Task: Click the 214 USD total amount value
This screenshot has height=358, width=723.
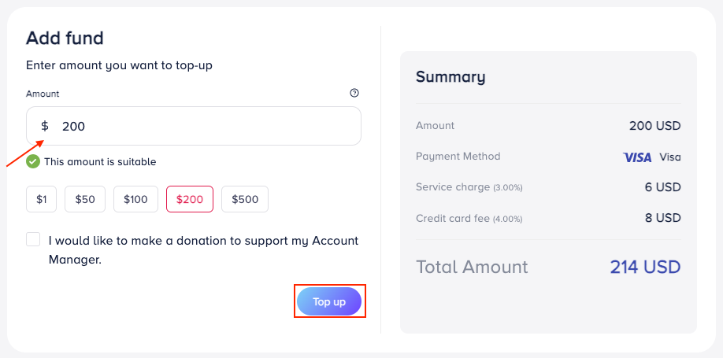Action: coord(645,267)
